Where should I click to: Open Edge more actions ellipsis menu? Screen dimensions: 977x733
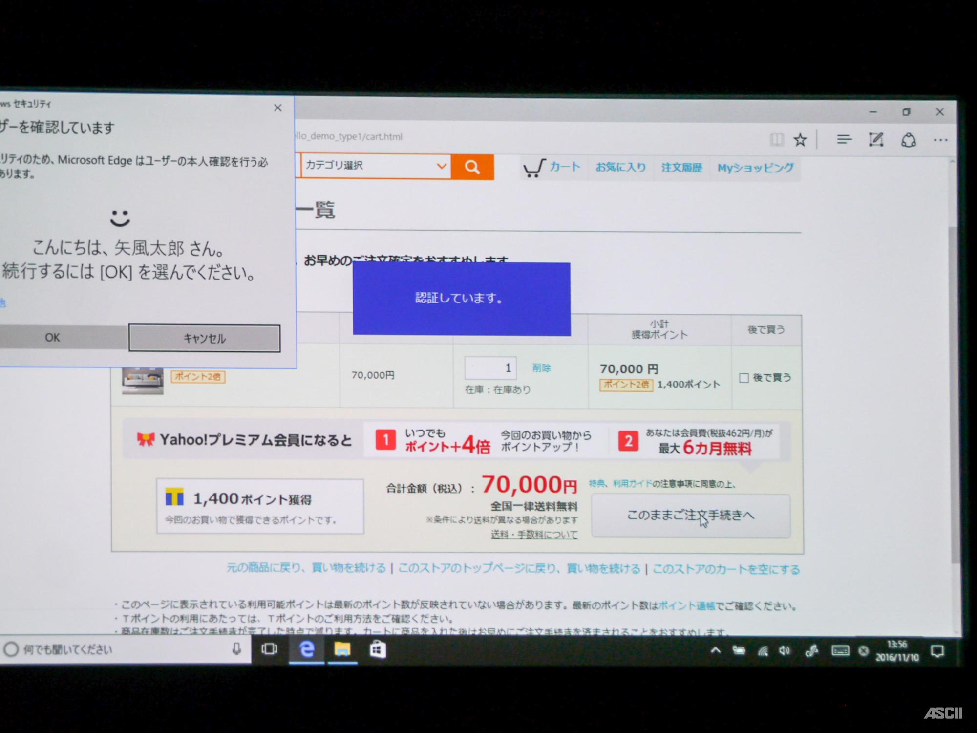click(940, 140)
